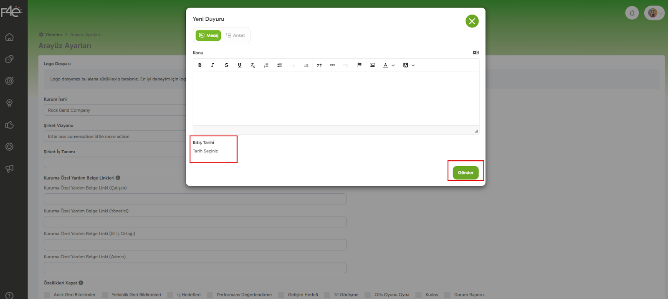Open the notifications bell
This screenshot has height=299, width=668.
(632, 13)
